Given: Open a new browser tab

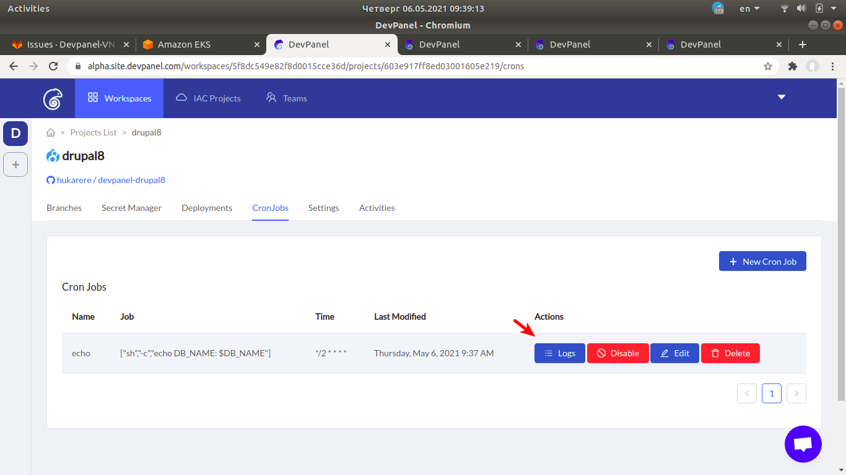Looking at the screenshot, I should pyautogui.click(x=803, y=45).
